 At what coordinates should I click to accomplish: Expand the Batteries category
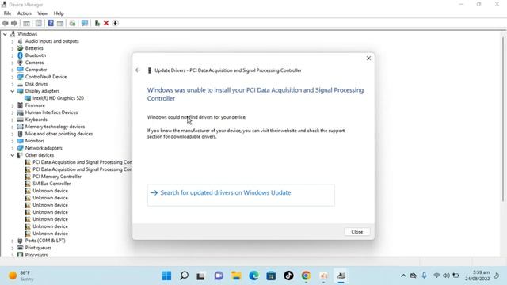pos(13,48)
